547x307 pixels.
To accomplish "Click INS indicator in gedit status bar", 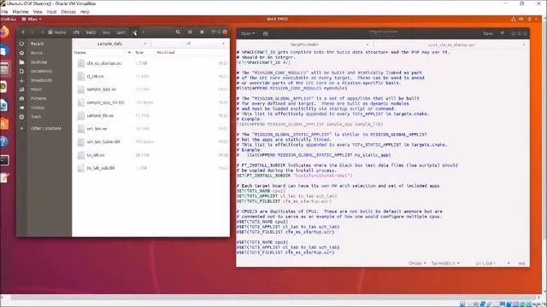I will tap(522, 264).
